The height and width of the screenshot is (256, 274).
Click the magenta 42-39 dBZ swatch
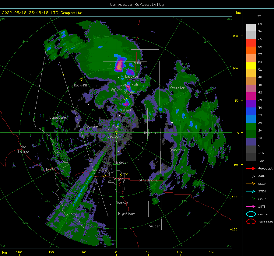[x=251, y=96]
